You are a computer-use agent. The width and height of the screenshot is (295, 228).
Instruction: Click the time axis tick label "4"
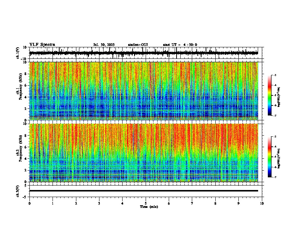[x=122, y=203]
